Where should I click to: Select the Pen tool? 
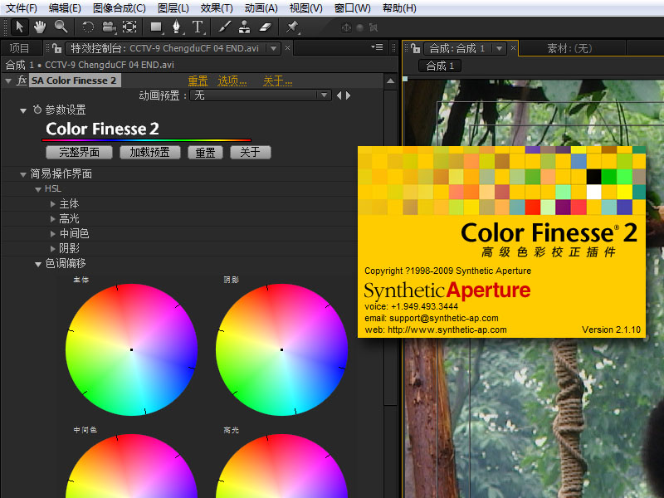click(x=177, y=27)
